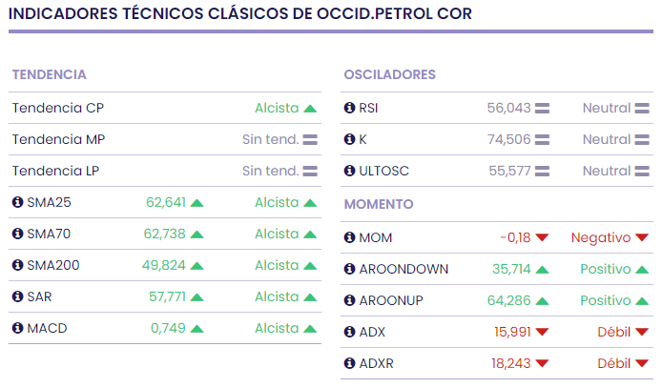Image resolution: width=662 pixels, height=388 pixels.
Task: Click the info icon beside SMA70
Action: click(x=17, y=234)
